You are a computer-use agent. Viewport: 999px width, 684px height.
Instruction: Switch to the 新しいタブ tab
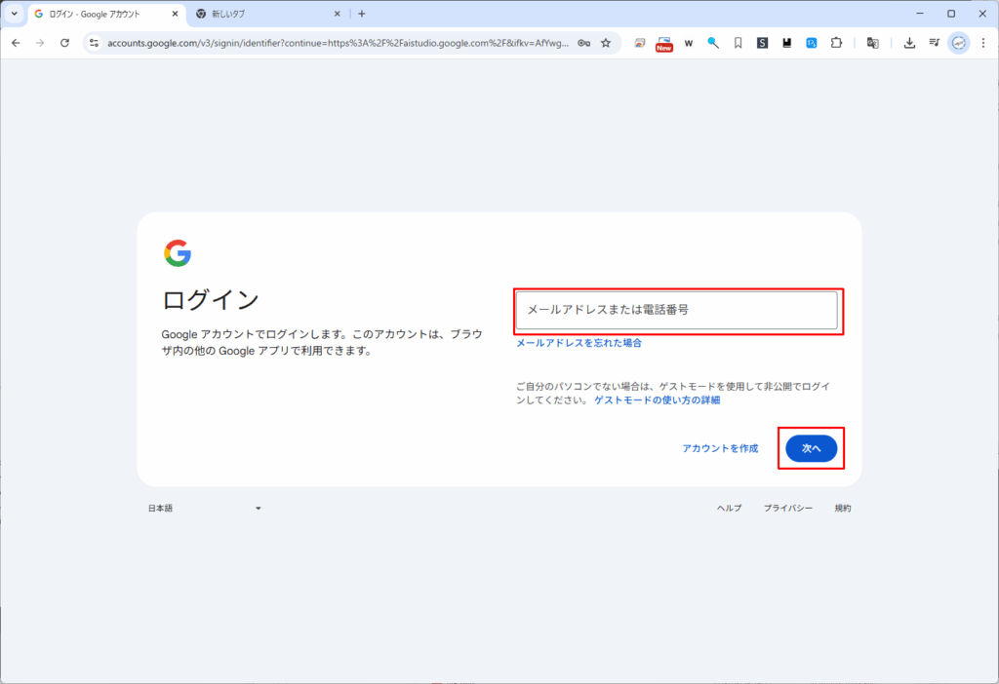[268, 14]
